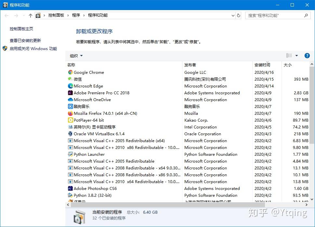The height and width of the screenshot is (227, 315).
Task: Click the Python 3.8.2 (32-bit) icon
Action: [70, 195]
